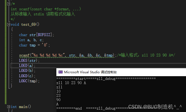Place cursor on the LOGD(a) line
Viewport: 186px width, 112px height.
27,66
